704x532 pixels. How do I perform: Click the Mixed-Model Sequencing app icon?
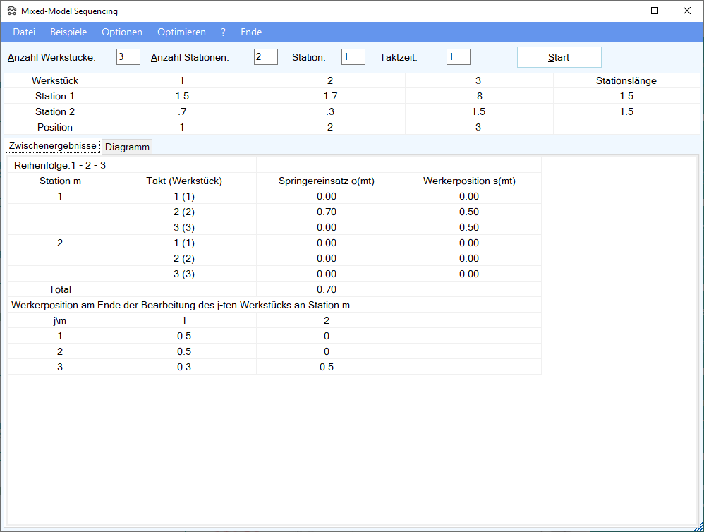11,11
